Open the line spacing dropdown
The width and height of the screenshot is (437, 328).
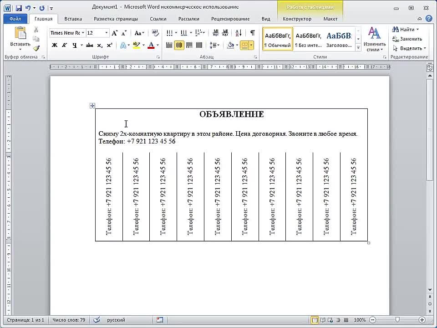click(x=214, y=45)
